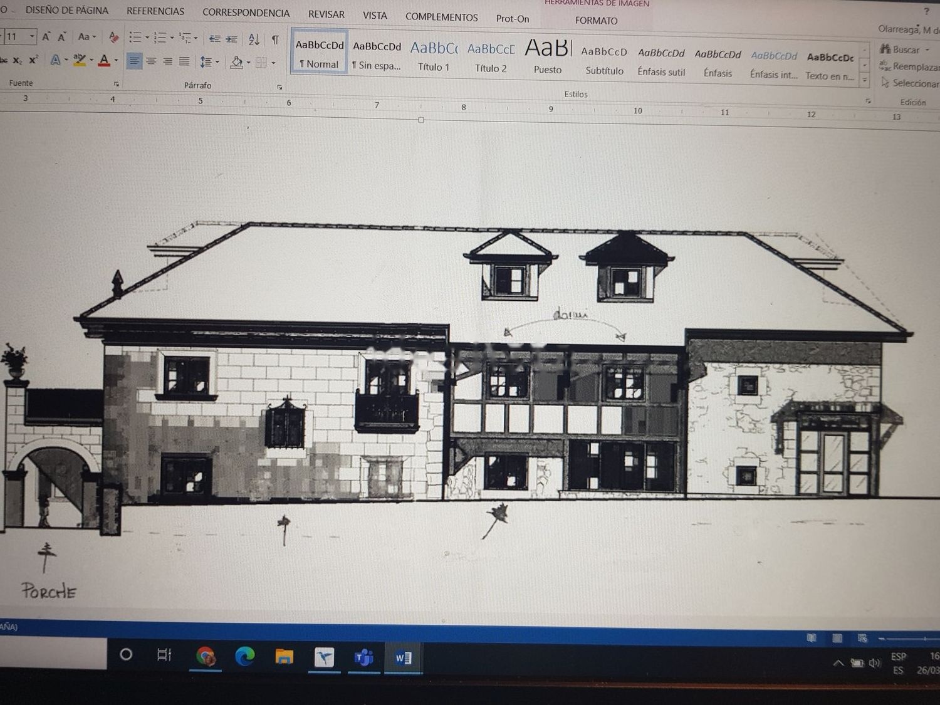Screen dimensions: 940x705
Task: Toggle left text alignment
Action: click(134, 61)
